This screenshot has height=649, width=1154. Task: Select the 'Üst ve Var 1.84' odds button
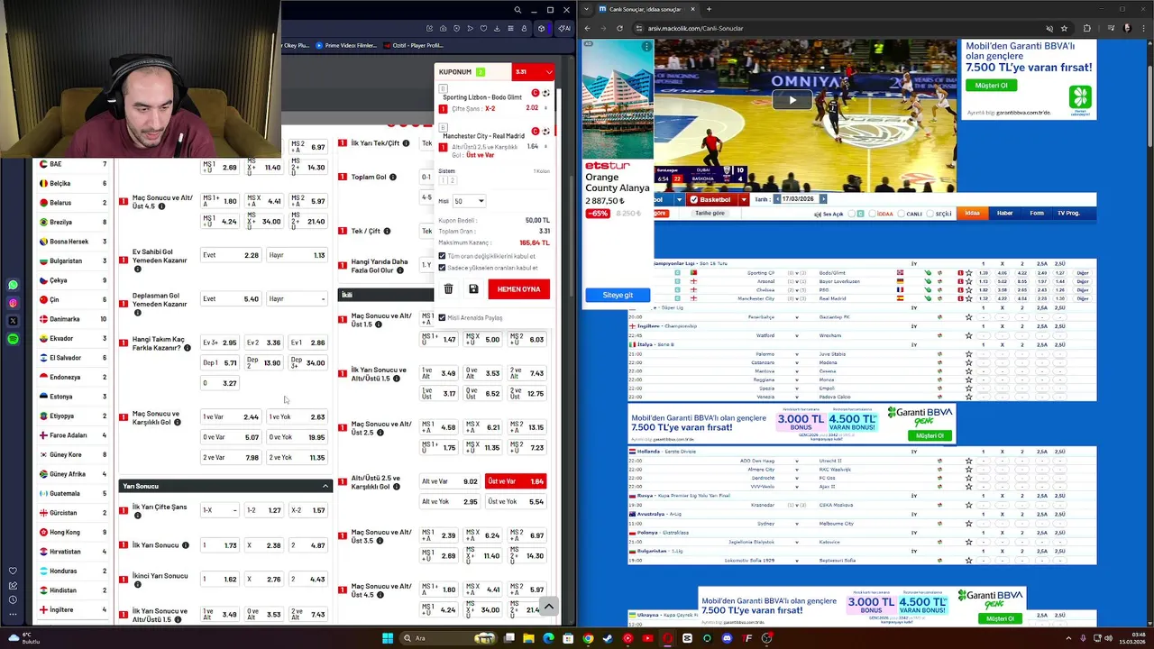click(516, 481)
